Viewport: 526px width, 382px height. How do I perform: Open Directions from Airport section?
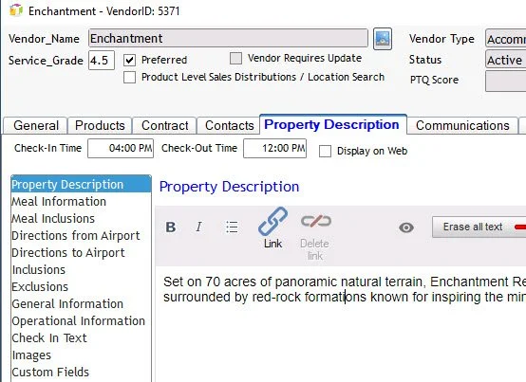point(82,236)
